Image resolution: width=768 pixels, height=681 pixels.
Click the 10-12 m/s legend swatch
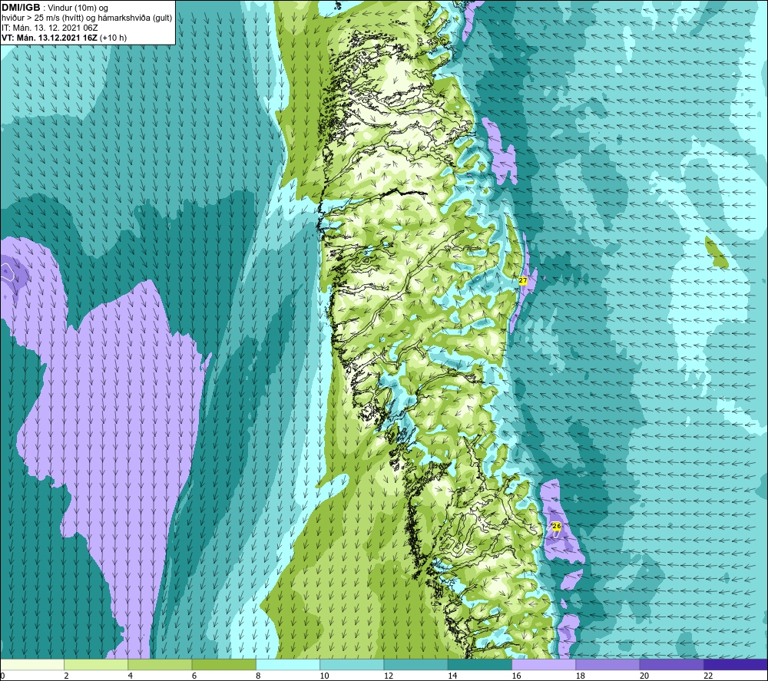point(352,665)
